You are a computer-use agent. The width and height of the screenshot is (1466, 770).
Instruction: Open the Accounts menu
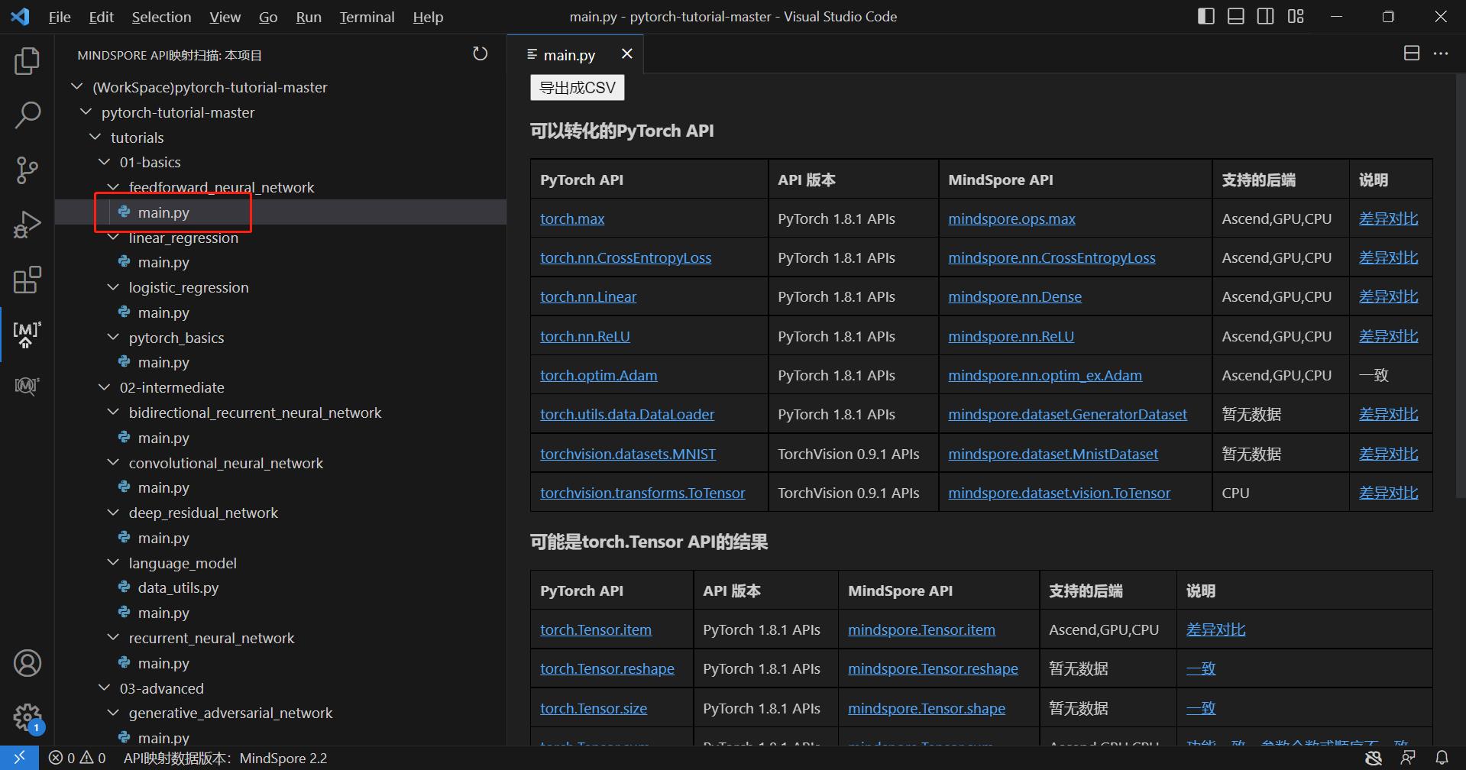(28, 663)
